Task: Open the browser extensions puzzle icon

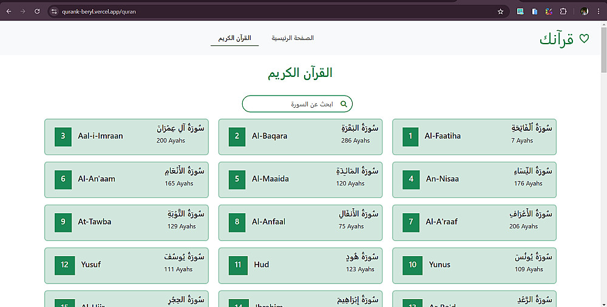Action: pos(563,12)
